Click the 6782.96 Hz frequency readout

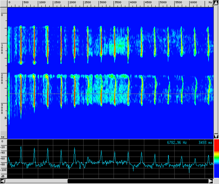(x=177, y=143)
